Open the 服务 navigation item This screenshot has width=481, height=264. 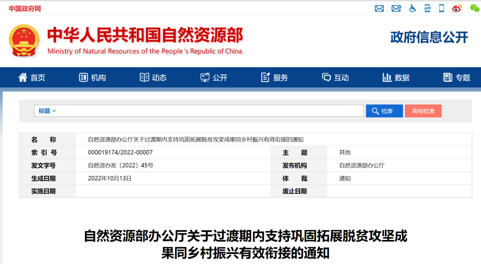click(274, 77)
